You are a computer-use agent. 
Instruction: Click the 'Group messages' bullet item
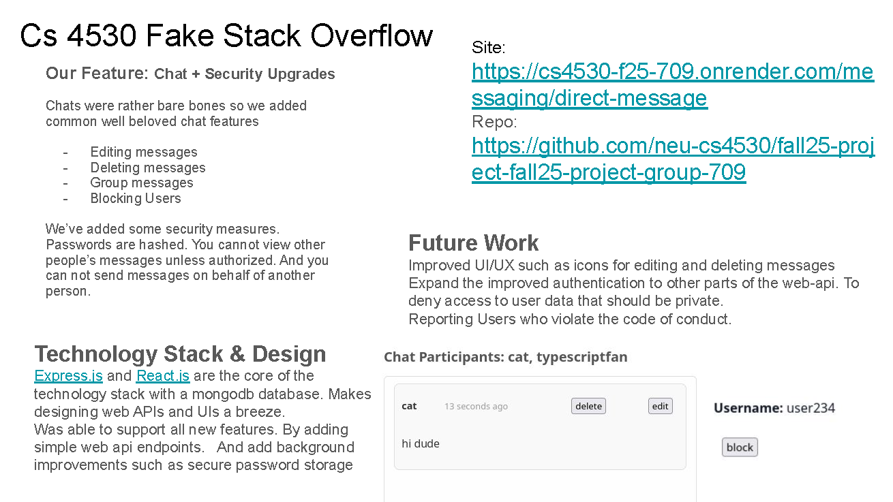click(x=142, y=183)
